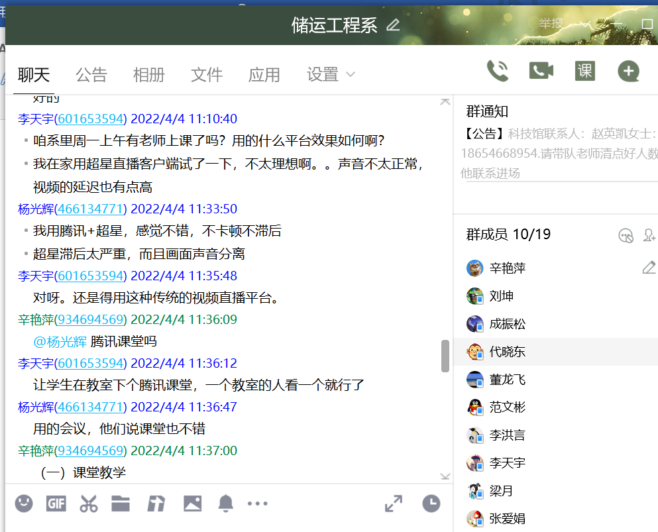Click the folder icon to send file
Image resolution: width=658 pixels, height=532 pixels.
coord(121,504)
